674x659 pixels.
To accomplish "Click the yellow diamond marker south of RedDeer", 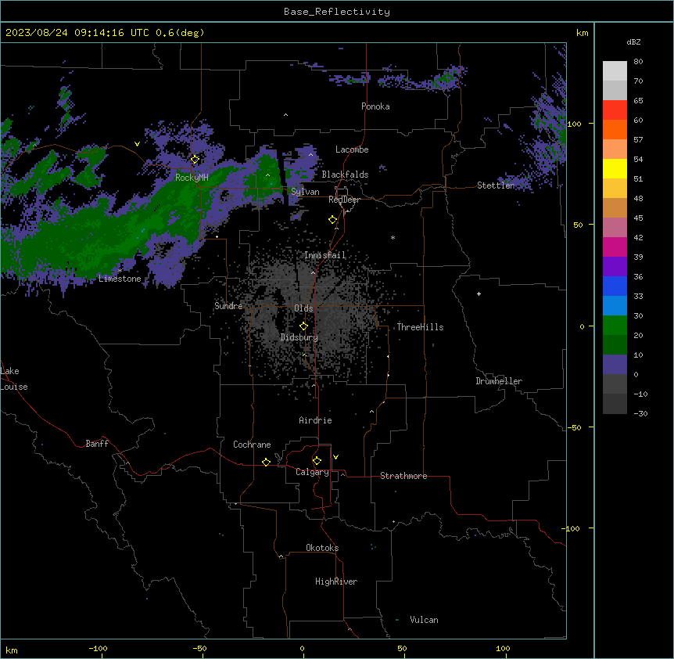I will tap(333, 220).
